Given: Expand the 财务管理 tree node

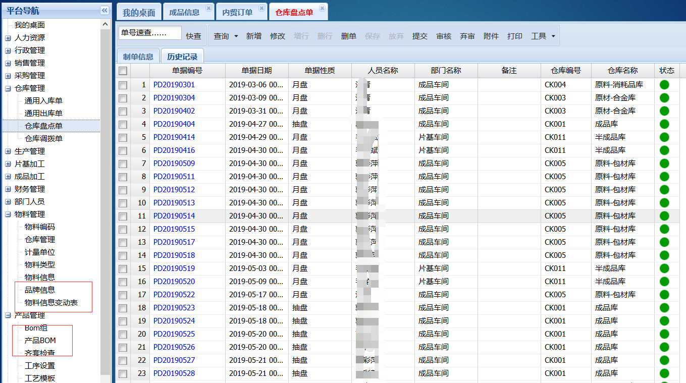Looking at the screenshot, I should pos(8,189).
